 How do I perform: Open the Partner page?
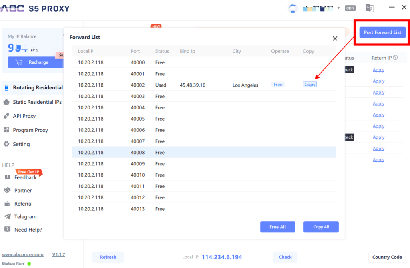pos(23,191)
